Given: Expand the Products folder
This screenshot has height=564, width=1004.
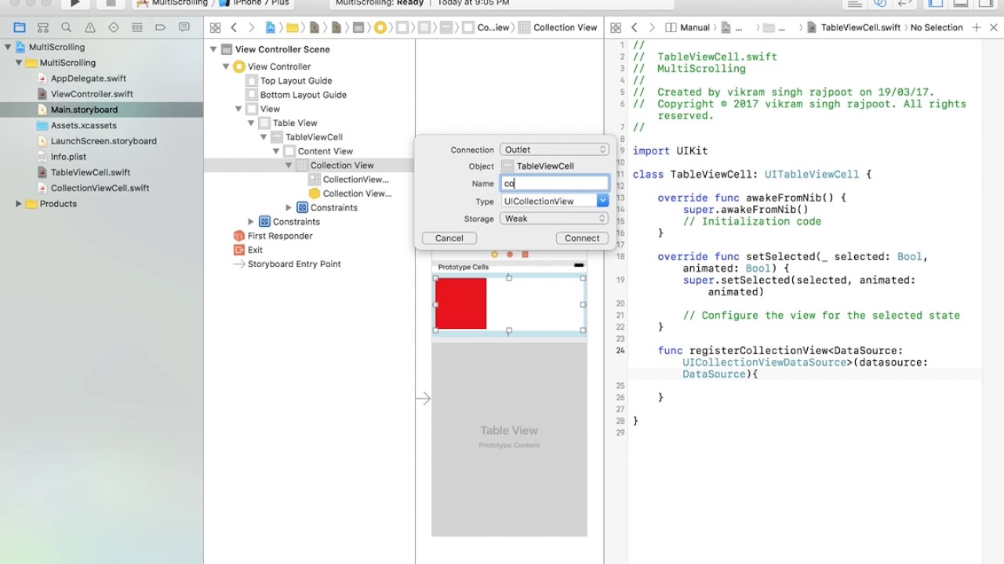Looking at the screenshot, I should coord(19,204).
